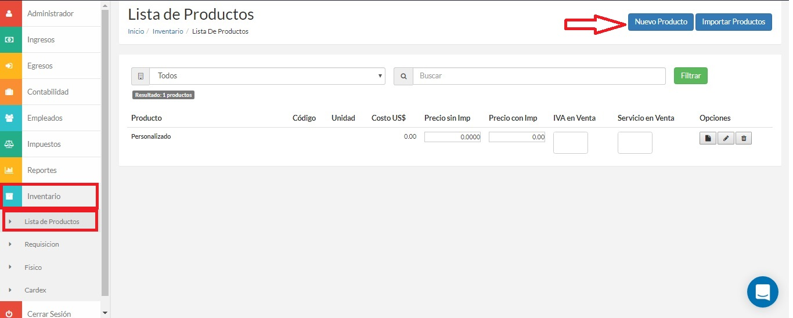Open the Egresos menu item

point(50,66)
